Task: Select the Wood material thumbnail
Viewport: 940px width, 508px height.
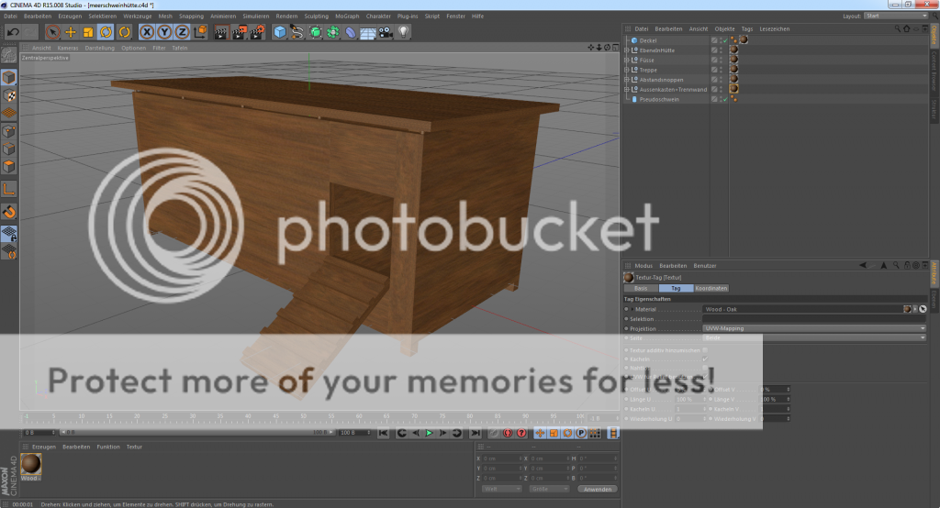Action: tap(30, 463)
